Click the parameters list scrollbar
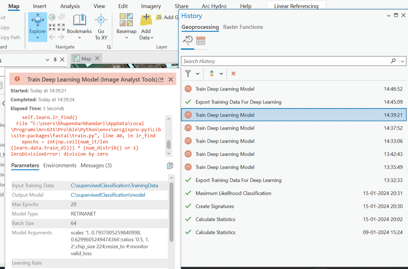The image size is (408, 269). [x=171, y=212]
